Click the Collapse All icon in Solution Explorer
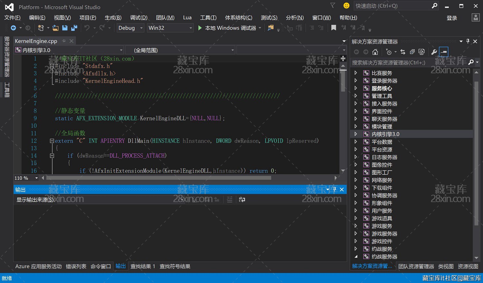 point(412,52)
